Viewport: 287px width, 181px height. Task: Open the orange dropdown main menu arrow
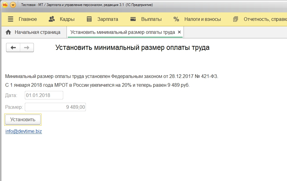pyautogui.click(x=13, y=5)
